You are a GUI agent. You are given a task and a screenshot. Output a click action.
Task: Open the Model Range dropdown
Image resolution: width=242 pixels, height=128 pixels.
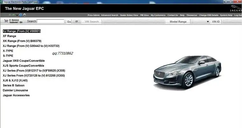click(x=200, y=22)
